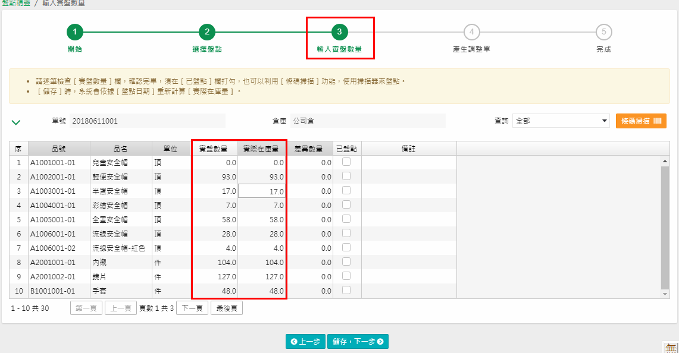Image resolution: width=679 pixels, height=353 pixels.
Task: Click table scrollbar up arrow
Action: pyautogui.click(x=665, y=161)
